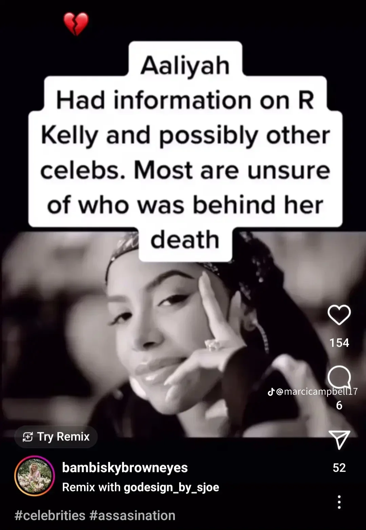View the 6 comments count

(x=339, y=405)
